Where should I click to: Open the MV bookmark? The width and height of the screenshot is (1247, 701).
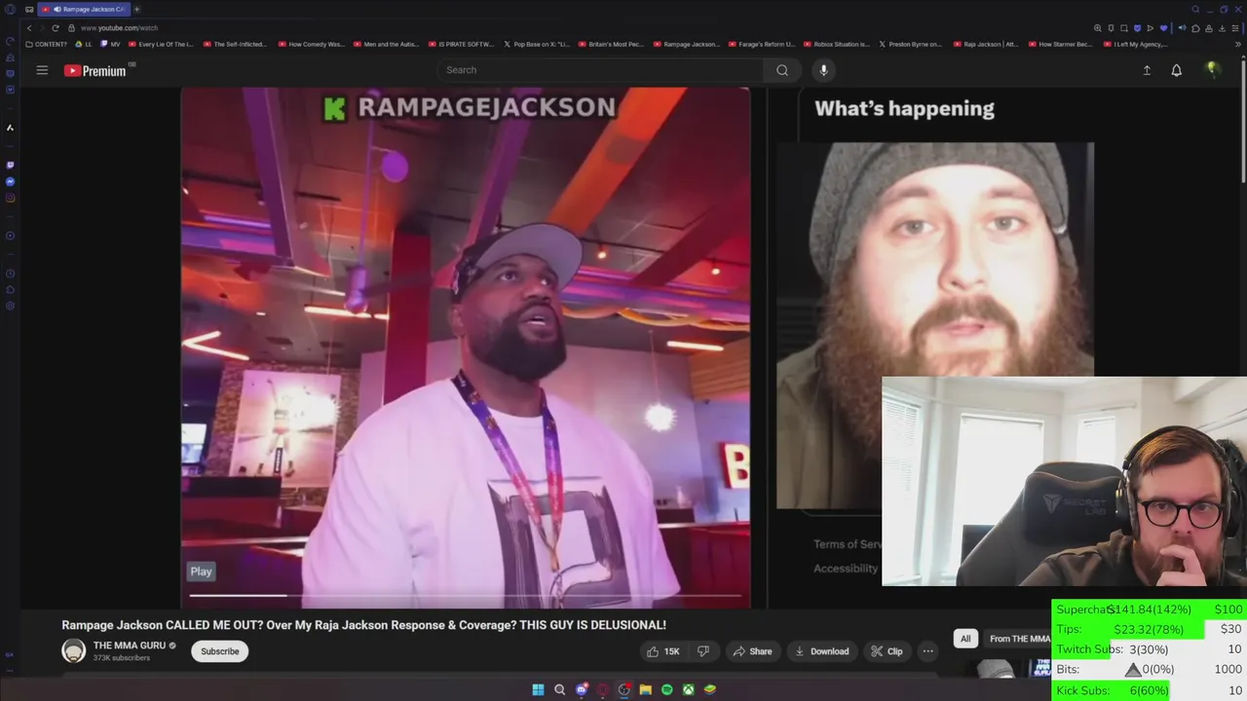(x=110, y=44)
